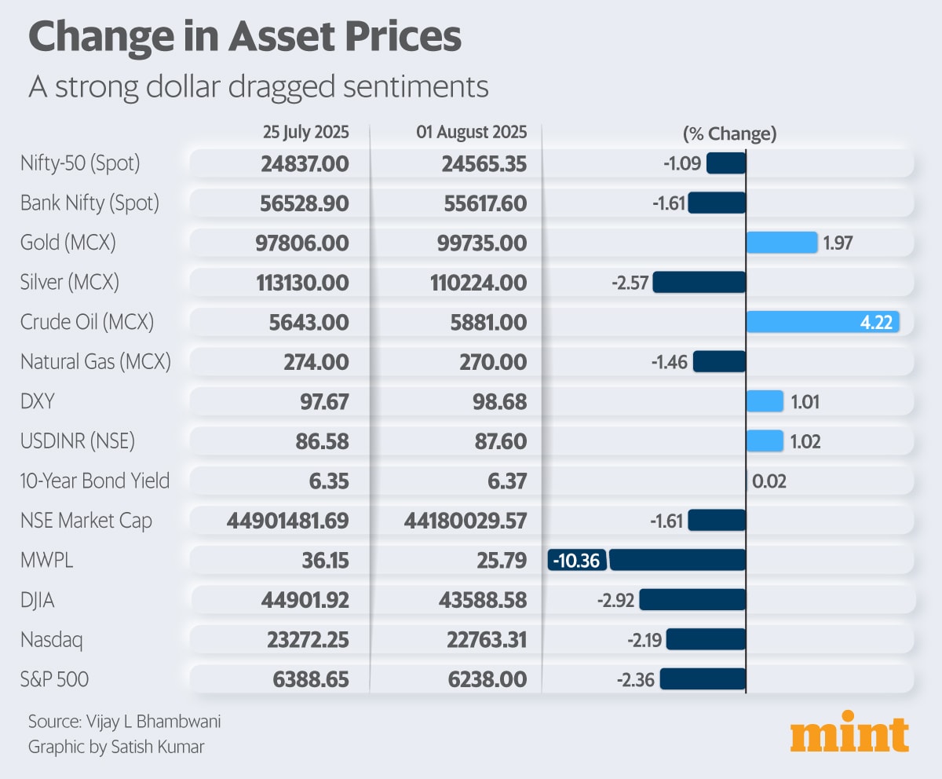The height and width of the screenshot is (779, 942).
Task: Select the S&P 500 -2.36 bar
Action: click(x=702, y=678)
